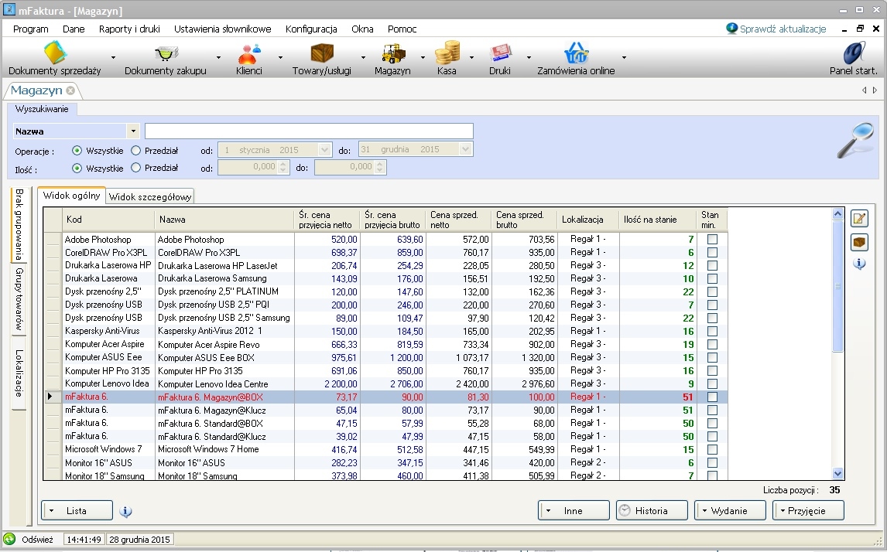Expand the Wydanie button dropdown
This screenshot has height=552, width=887.
pyautogui.click(x=704, y=511)
